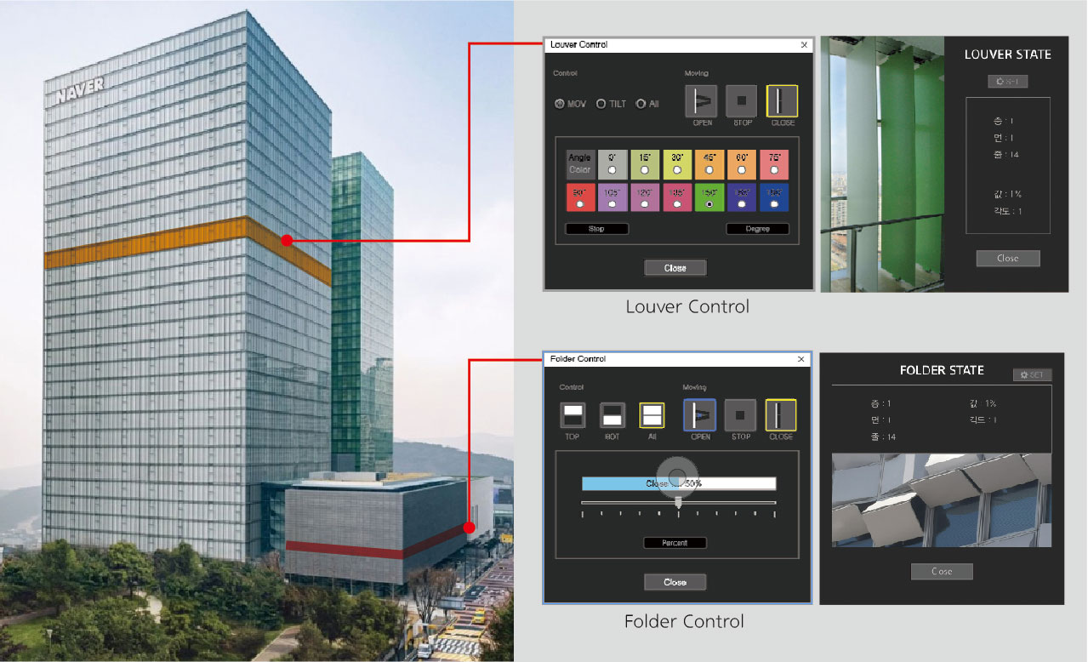
Task: Click the Angle Color label cell
Action: pos(580,164)
